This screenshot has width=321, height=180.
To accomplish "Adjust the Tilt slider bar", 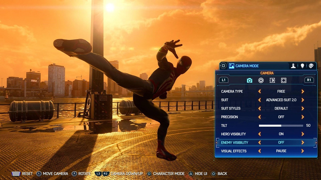I will click(281, 125).
